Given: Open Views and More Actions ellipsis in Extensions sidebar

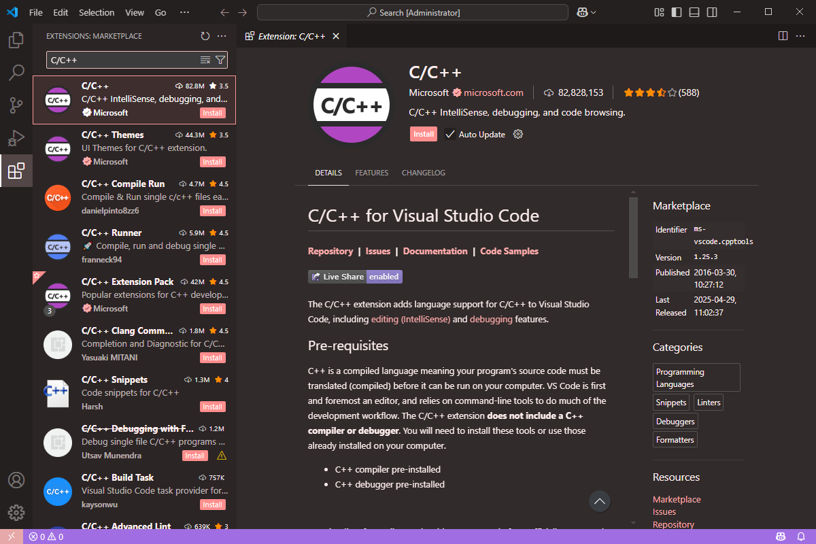Looking at the screenshot, I should point(222,36).
